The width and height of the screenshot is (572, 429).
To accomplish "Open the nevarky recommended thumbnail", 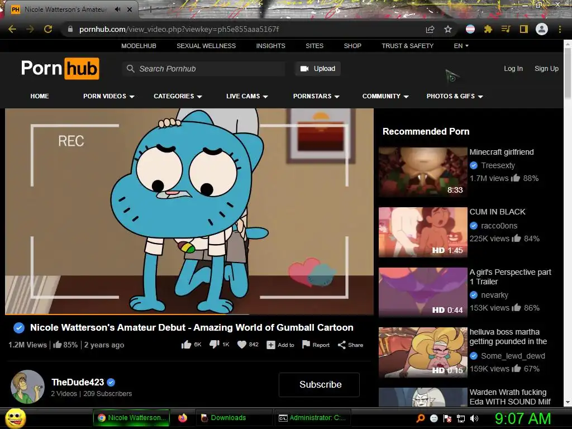I will [423, 292].
